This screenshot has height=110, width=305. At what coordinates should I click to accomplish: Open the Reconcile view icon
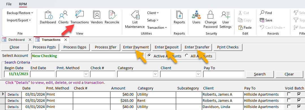click(x=112, y=17)
